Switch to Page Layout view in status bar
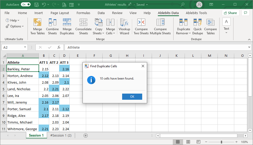This screenshot has height=145, width=253. (188, 142)
